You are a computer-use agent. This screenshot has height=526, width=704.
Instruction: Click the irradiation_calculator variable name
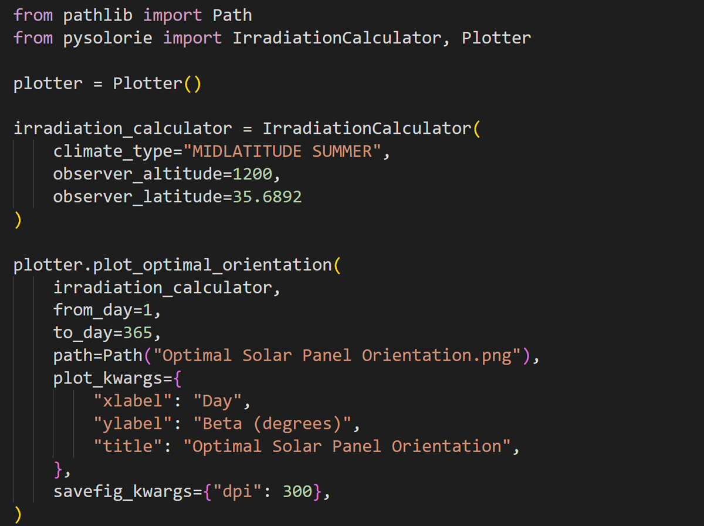(122, 128)
